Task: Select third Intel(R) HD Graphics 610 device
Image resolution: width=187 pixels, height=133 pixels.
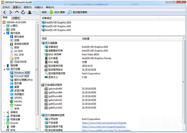Action: [x=56, y=30]
